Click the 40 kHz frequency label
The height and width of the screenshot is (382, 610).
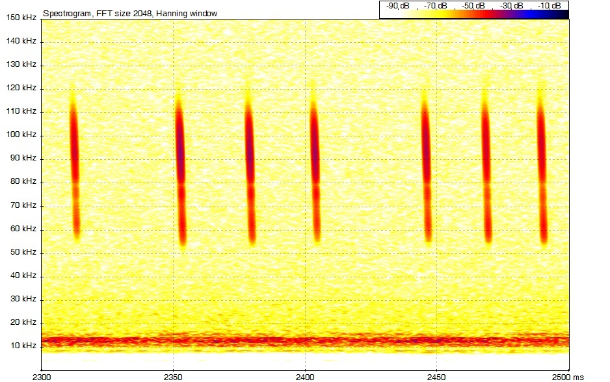click(23, 275)
